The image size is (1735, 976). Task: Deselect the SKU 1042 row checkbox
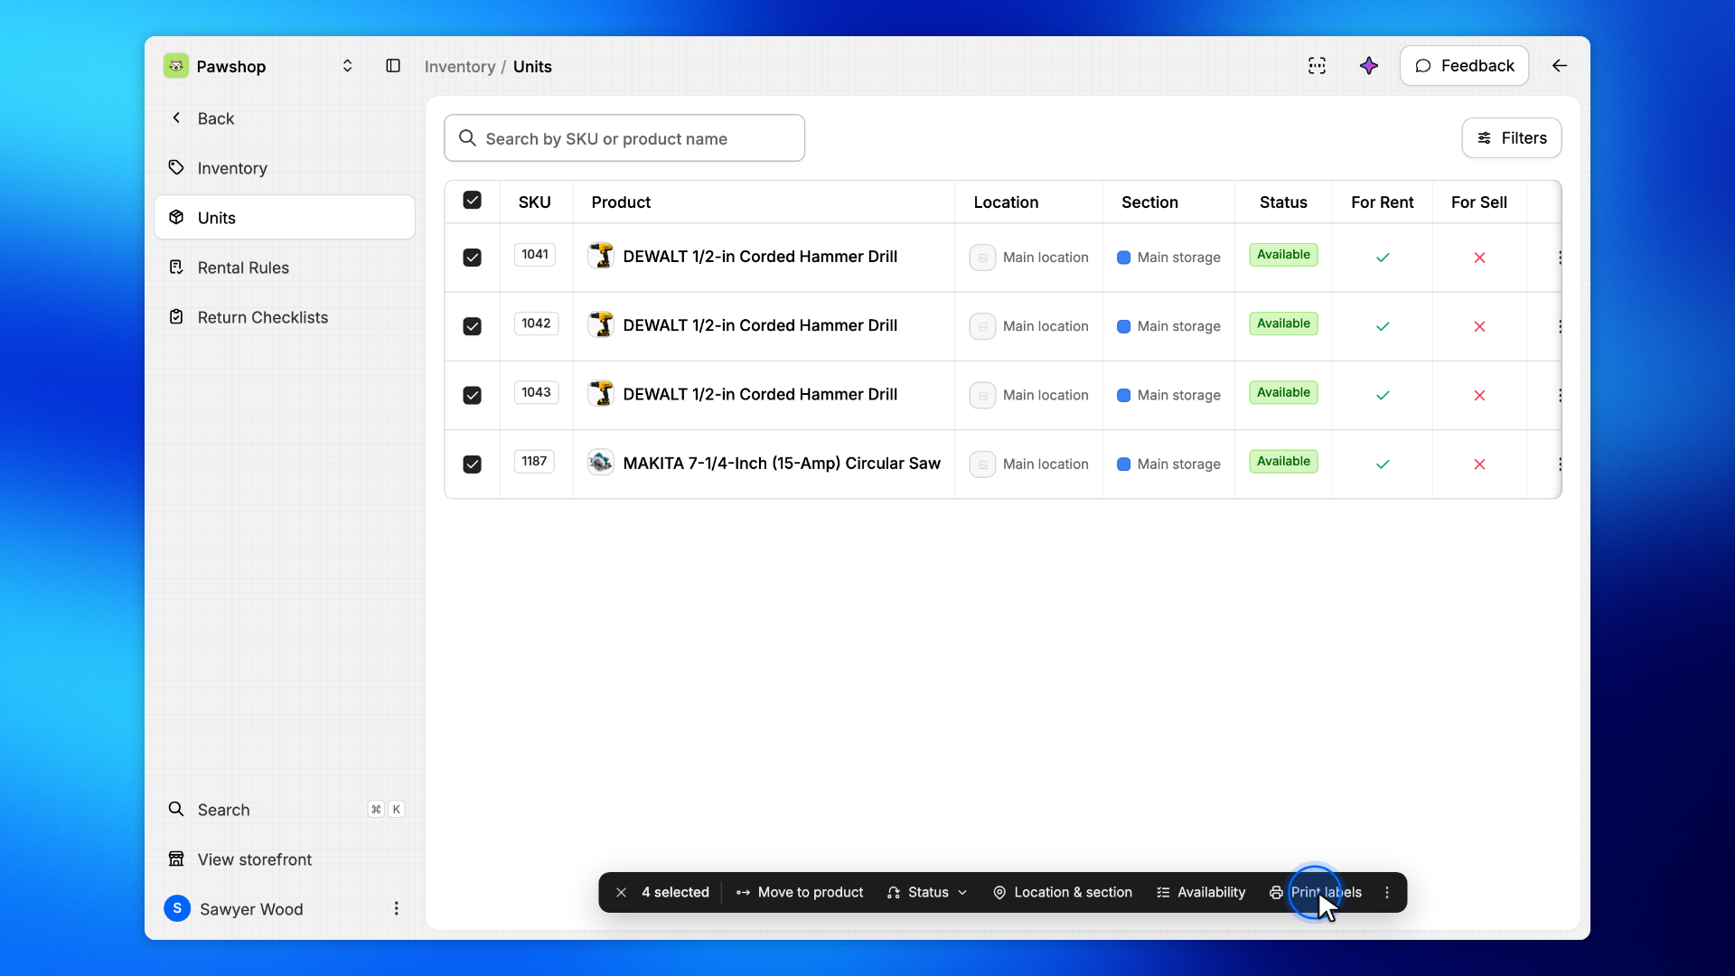tap(472, 326)
